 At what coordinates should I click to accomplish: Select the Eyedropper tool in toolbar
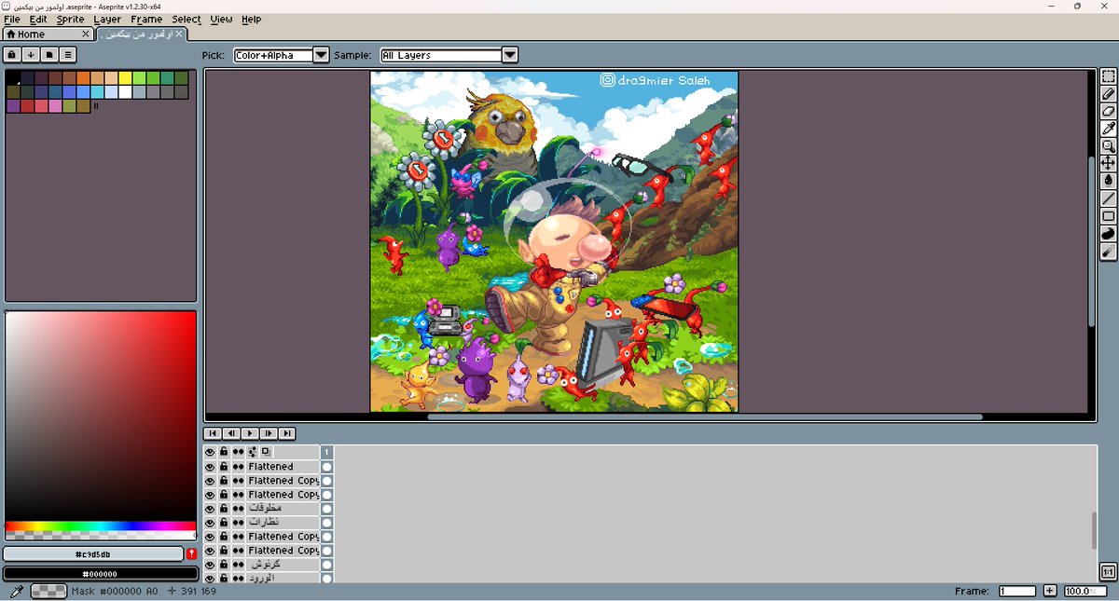click(x=1109, y=129)
